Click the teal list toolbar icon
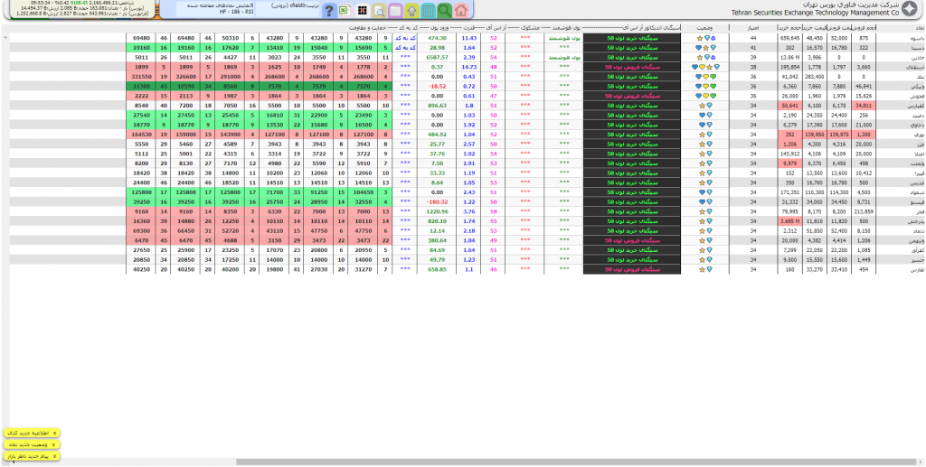Screen dimensions: 926x467 pos(428,11)
